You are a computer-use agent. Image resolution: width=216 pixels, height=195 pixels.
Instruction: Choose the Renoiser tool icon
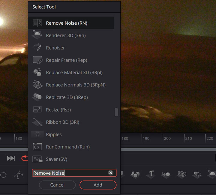[x=37, y=47]
